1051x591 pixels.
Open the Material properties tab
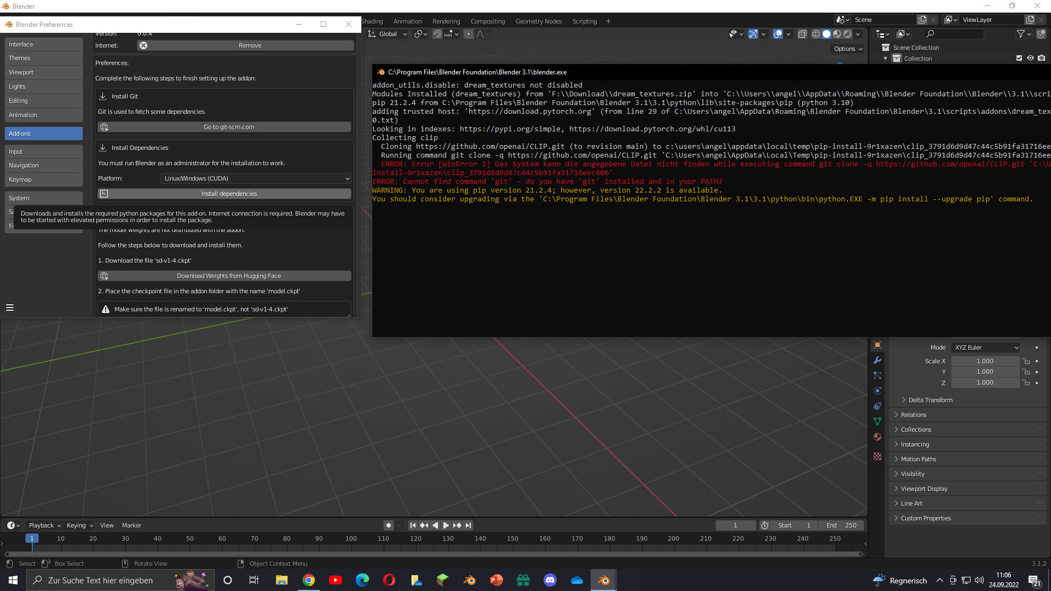click(877, 437)
